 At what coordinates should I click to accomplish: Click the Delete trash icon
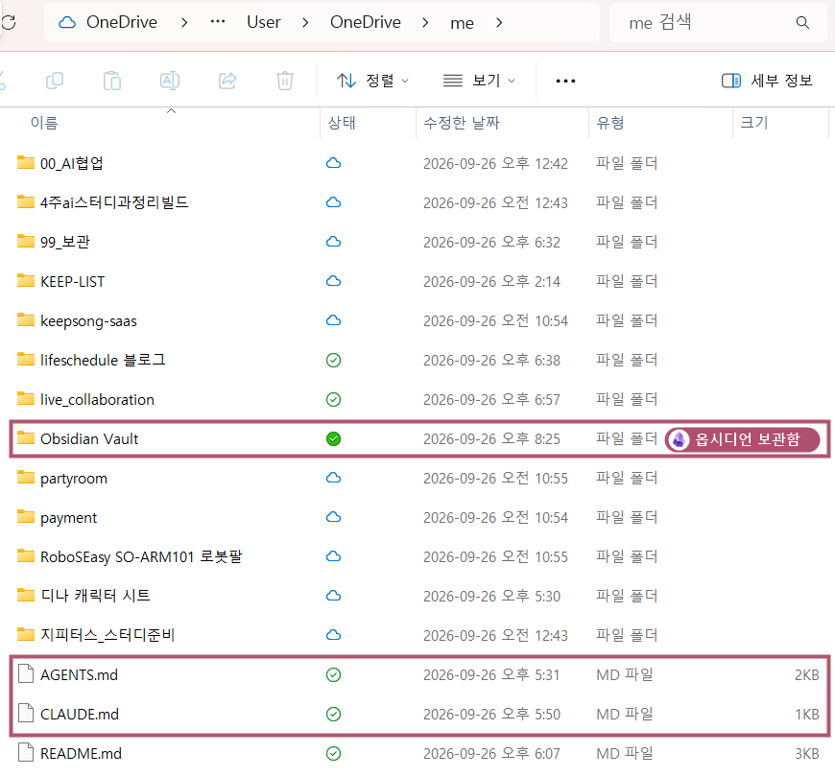pos(285,81)
